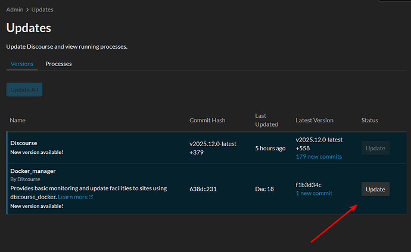Select the Discourse plugin name
This screenshot has height=252, width=411.
coord(24,143)
